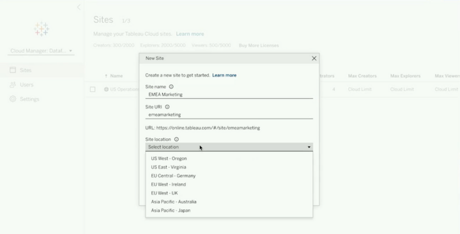The height and width of the screenshot is (234, 460).
Task: Choose Asia Pacific - Japan location
Action: (229, 210)
